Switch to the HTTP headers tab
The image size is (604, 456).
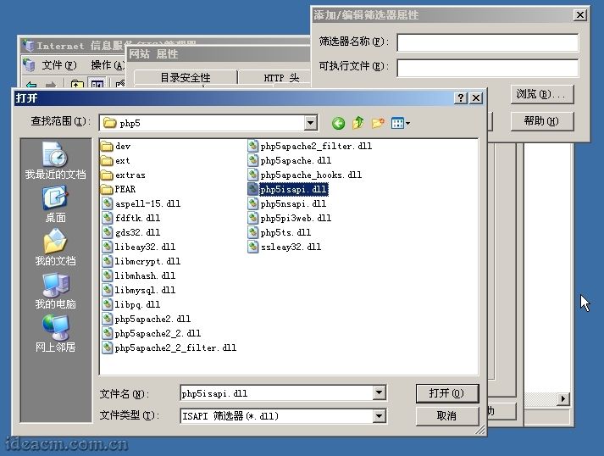(281, 78)
